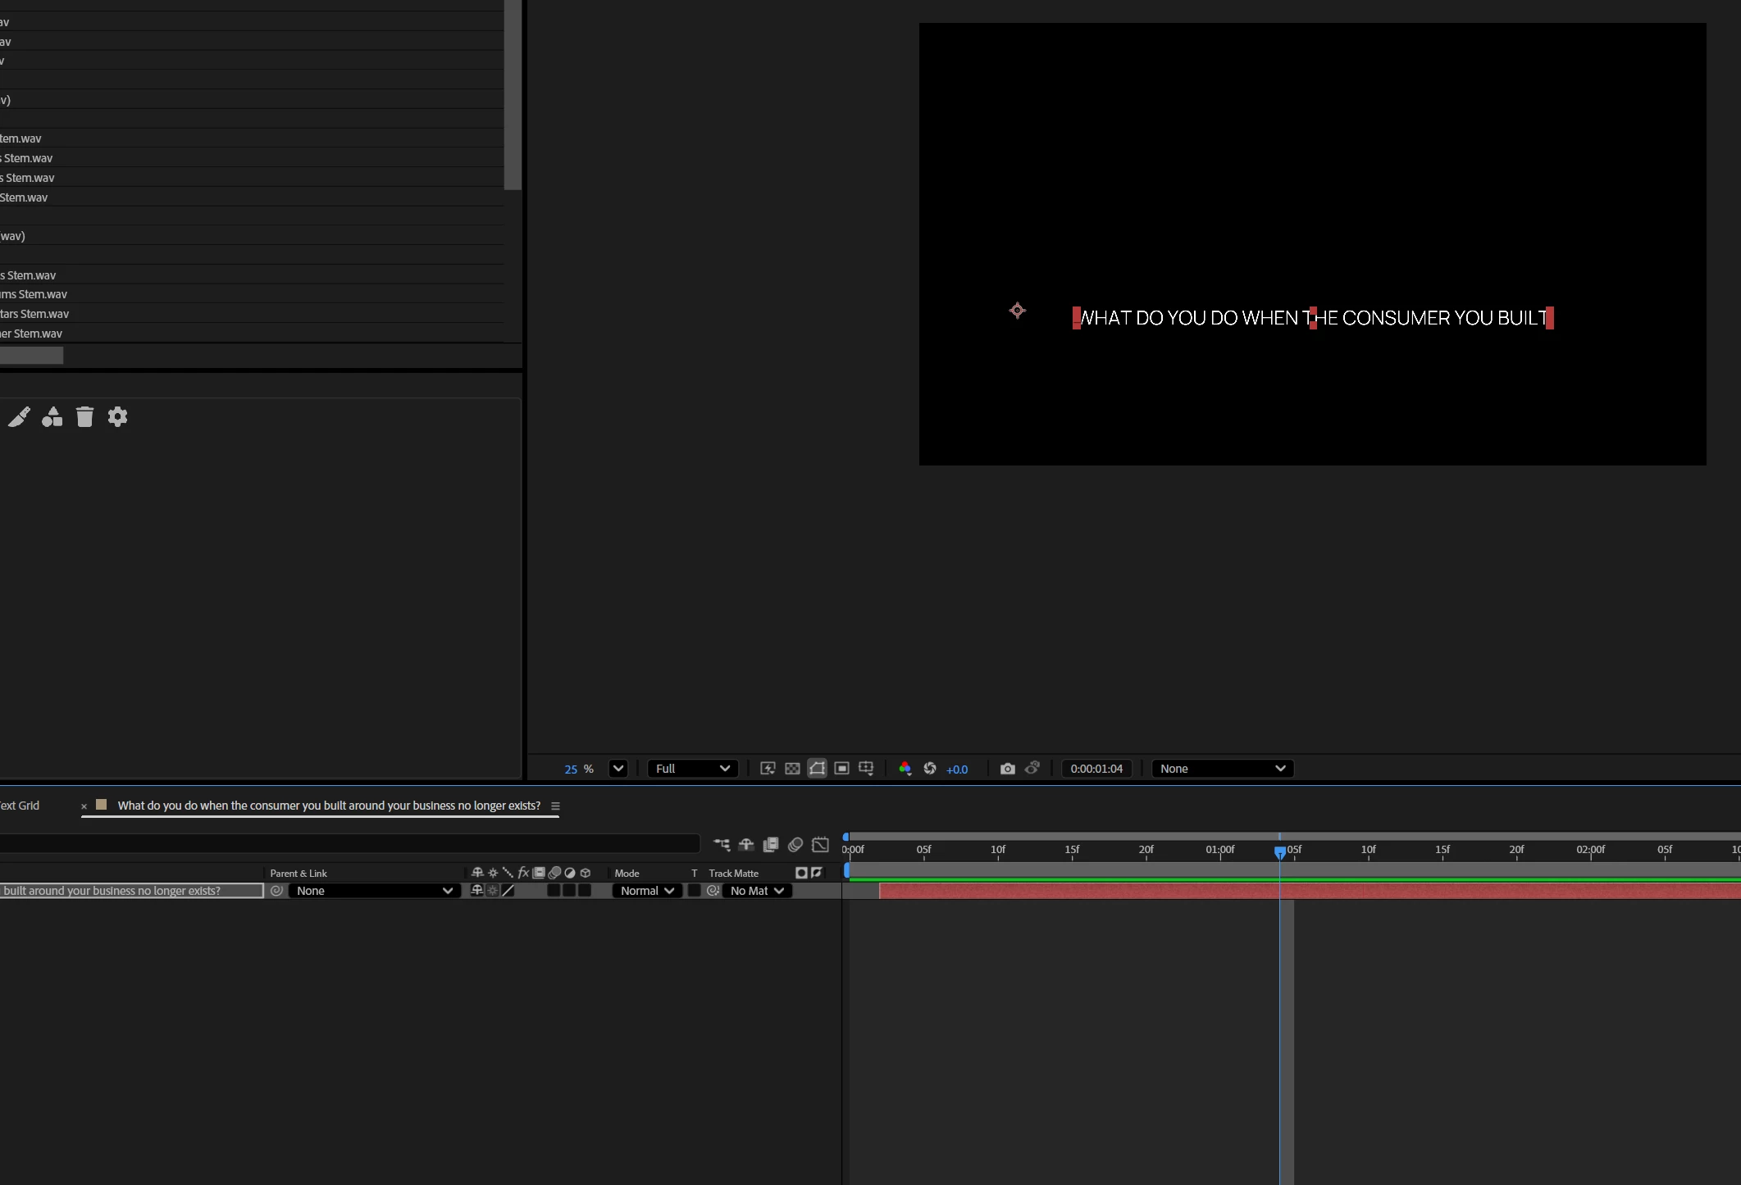This screenshot has width=1741, height=1185.
Task: Click the Interpret Footage brush icon
Action: tap(20, 417)
